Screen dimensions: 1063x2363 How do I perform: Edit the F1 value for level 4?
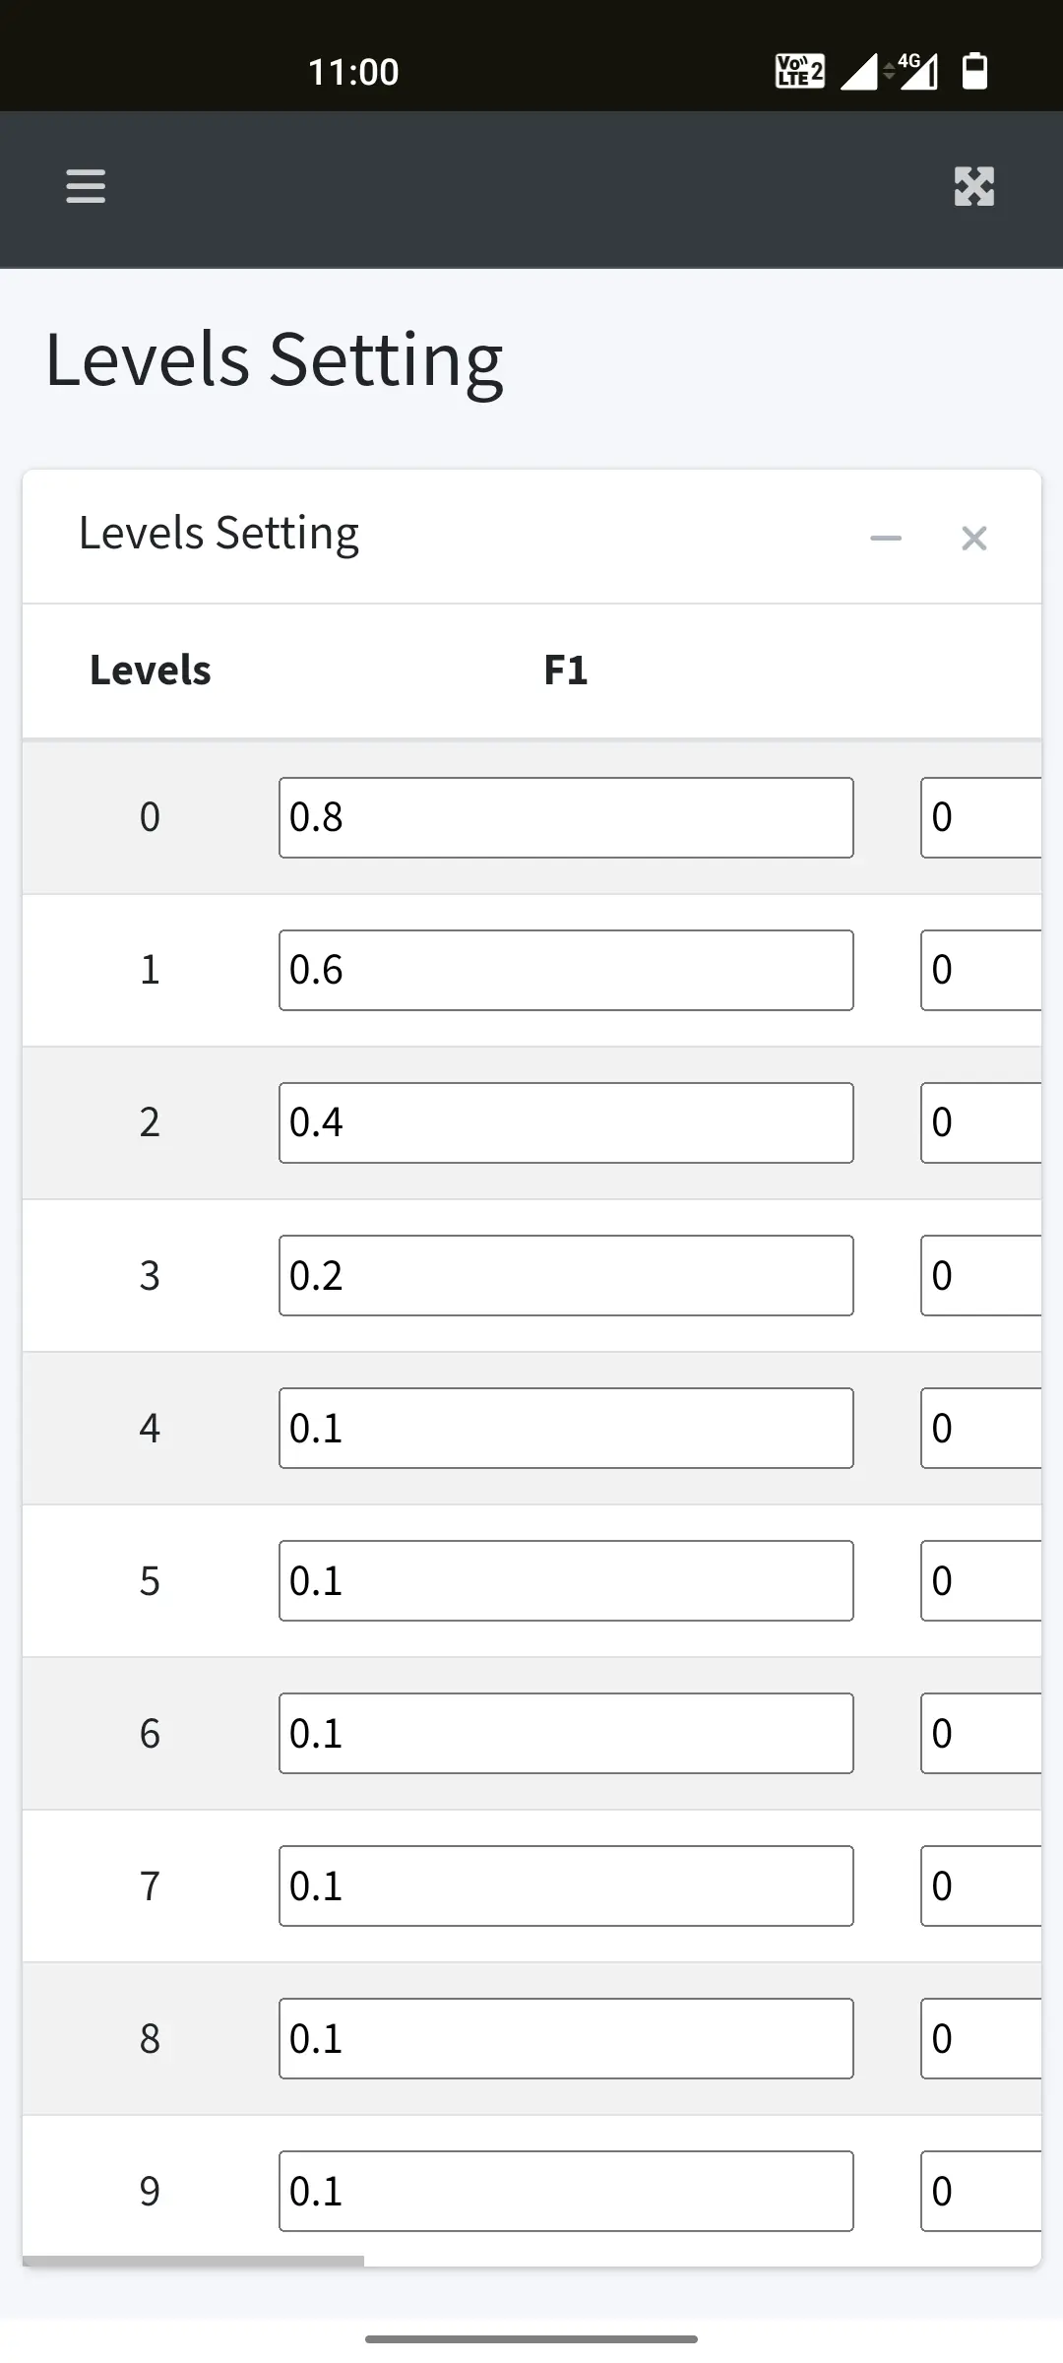pos(566,1428)
